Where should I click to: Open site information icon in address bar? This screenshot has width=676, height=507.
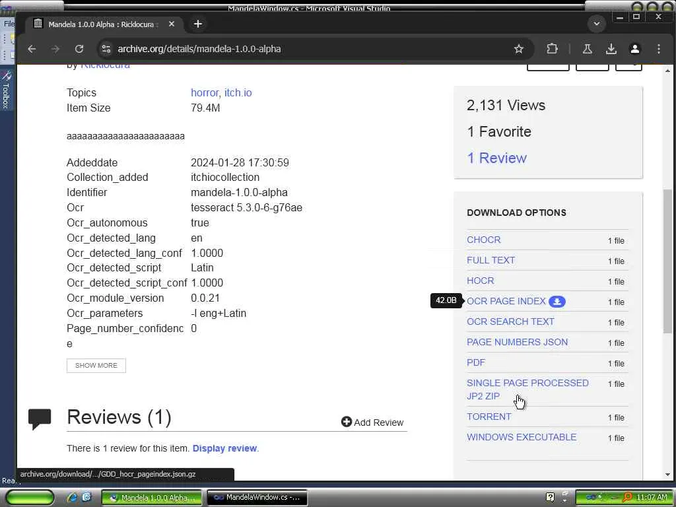106,49
